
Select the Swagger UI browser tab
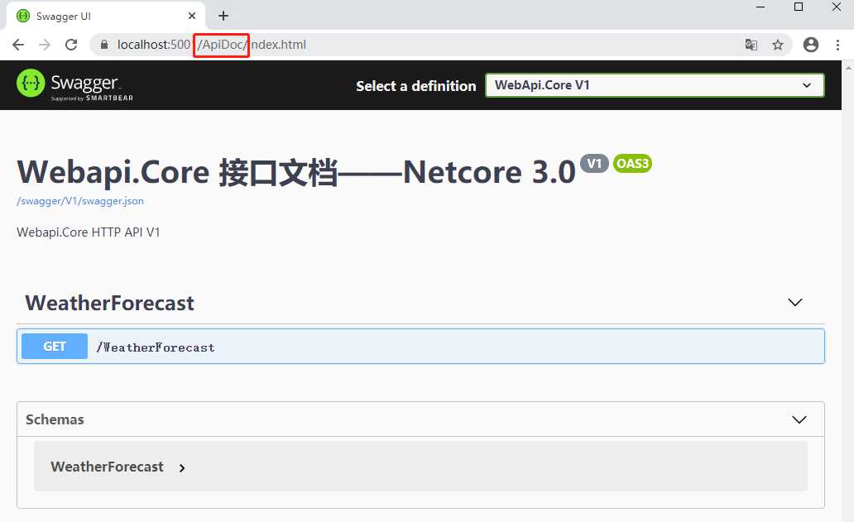[106, 16]
